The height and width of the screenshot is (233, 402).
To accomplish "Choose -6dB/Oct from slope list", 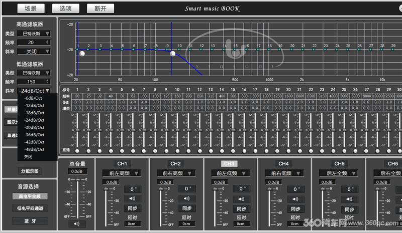I will pyautogui.click(x=33, y=98).
